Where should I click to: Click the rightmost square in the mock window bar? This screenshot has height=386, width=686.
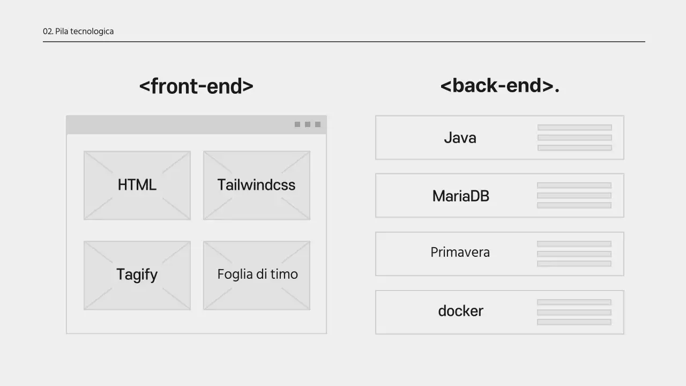tap(318, 124)
